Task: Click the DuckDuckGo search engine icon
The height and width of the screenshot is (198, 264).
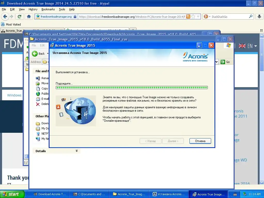Action: (x=206, y=16)
